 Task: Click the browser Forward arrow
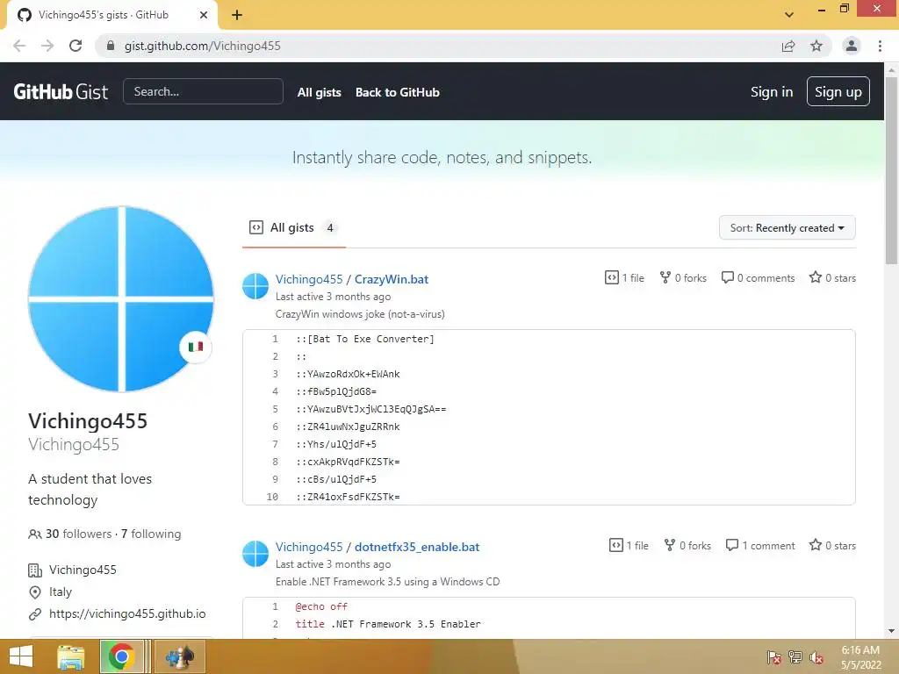coord(47,46)
